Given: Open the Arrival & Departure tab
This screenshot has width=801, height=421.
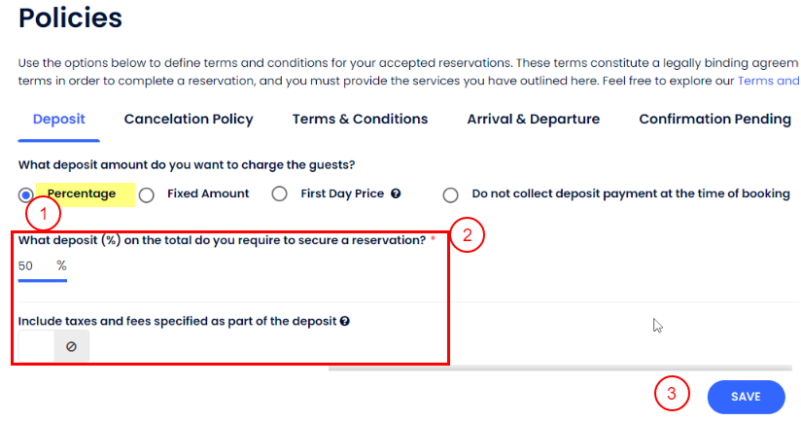Looking at the screenshot, I should click(x=534, y=120).
